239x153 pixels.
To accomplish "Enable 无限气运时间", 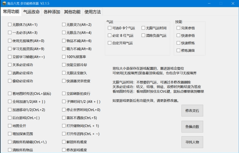I will 143,28.
